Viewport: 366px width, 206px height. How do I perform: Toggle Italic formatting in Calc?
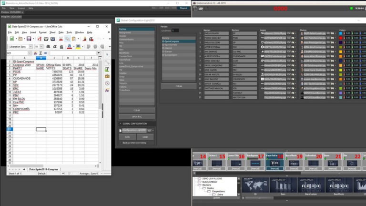pyautogui.click(x=55, y=46)
